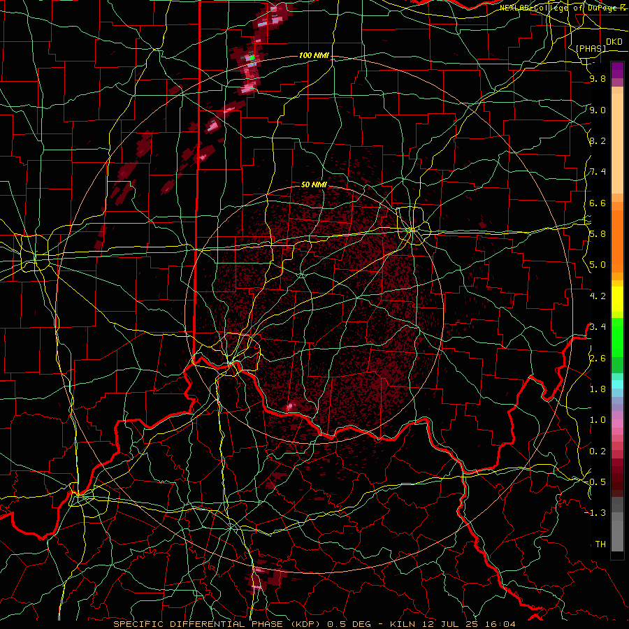Viewport: 629px width, 629px height.
Task: Select the -0.5 value on color scale
Action: point(595,482)
